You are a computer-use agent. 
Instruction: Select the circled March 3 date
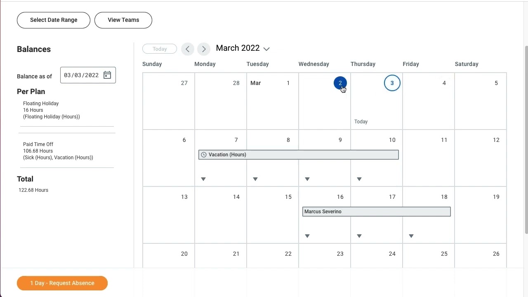392,83
